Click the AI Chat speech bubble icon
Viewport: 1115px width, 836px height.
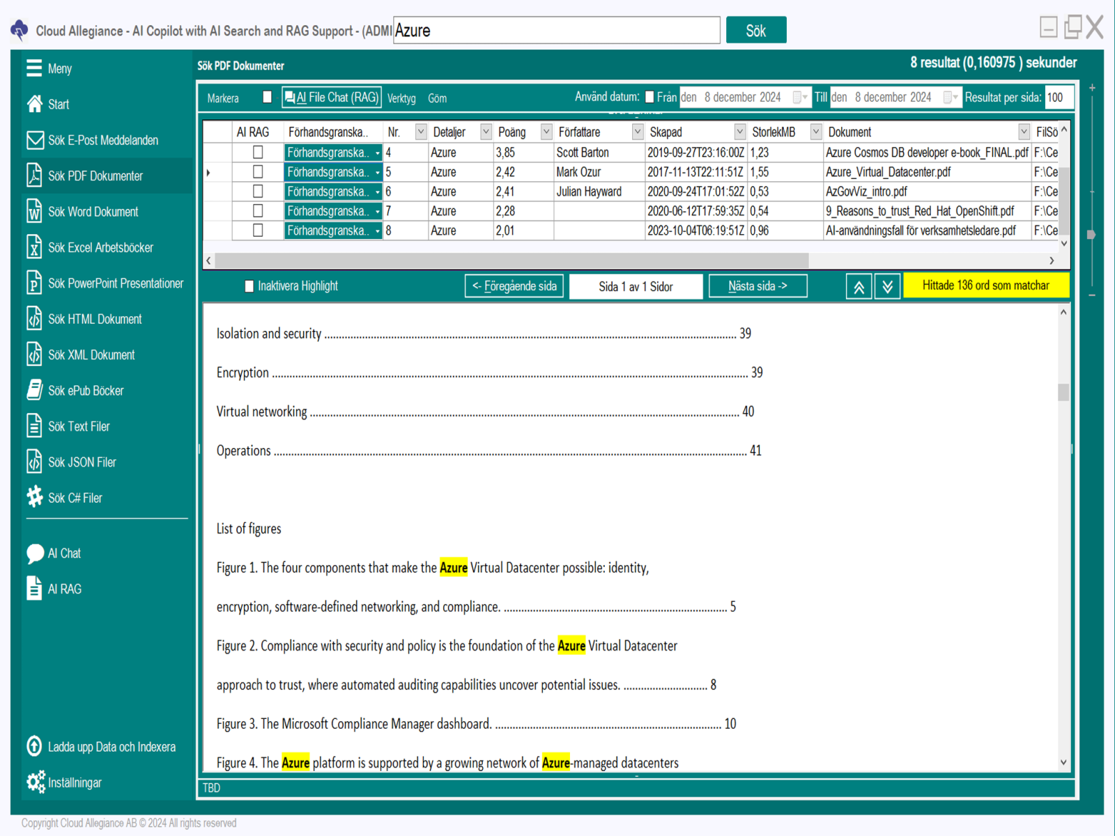34,553
